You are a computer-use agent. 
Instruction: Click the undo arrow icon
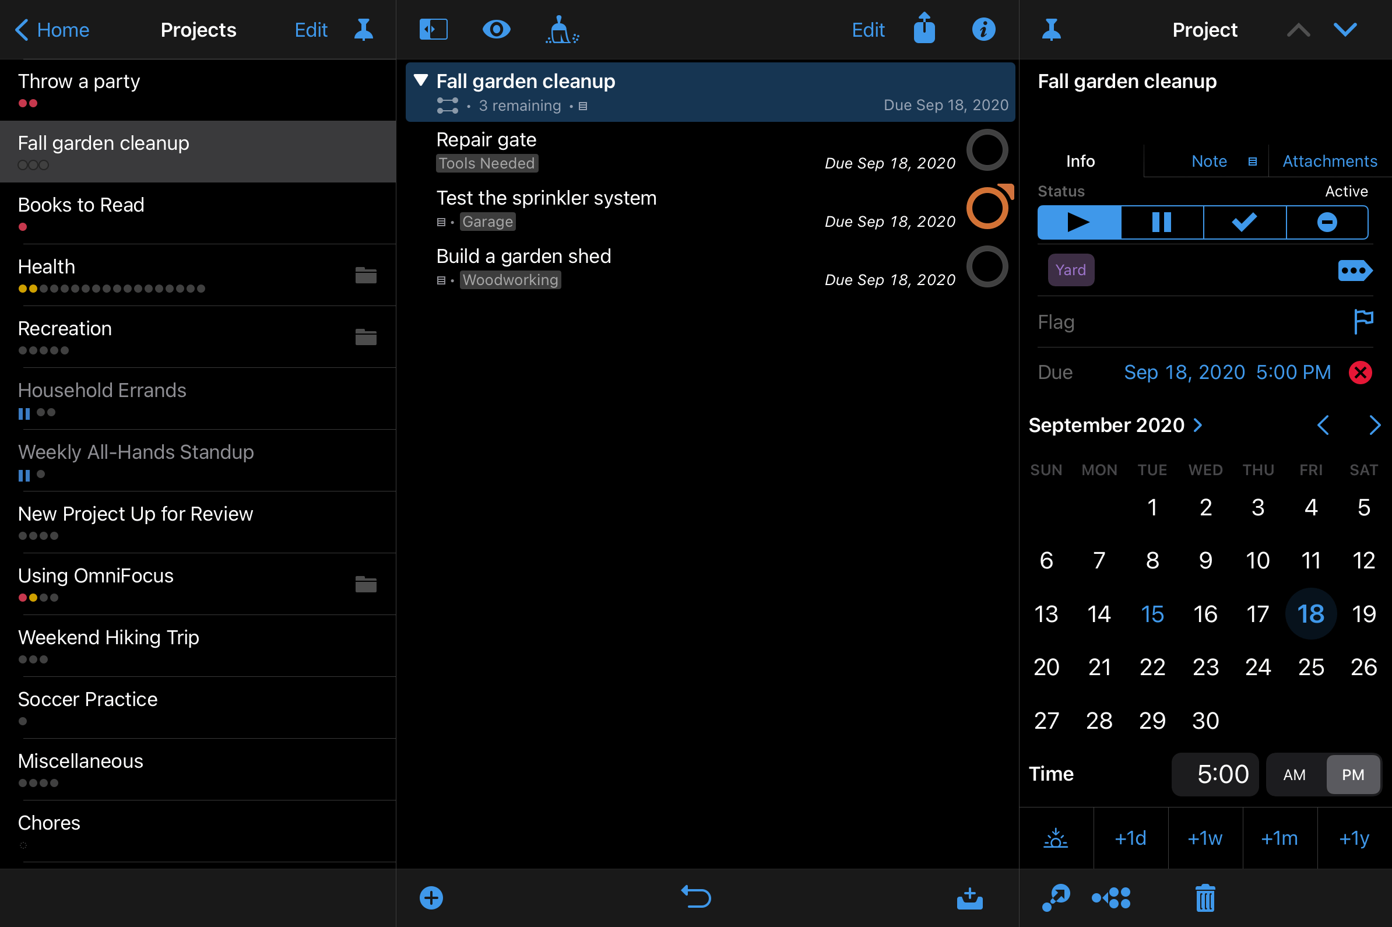(x=695, y=897)
